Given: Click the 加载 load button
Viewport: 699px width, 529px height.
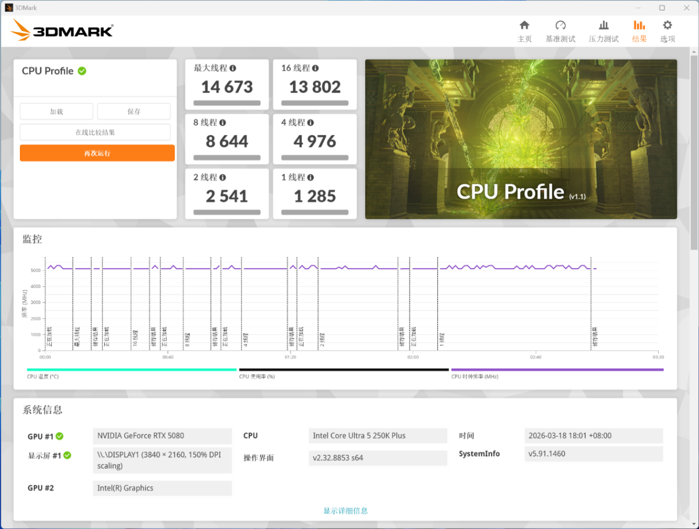Looking at the screenshot, I should pos(57,111).
